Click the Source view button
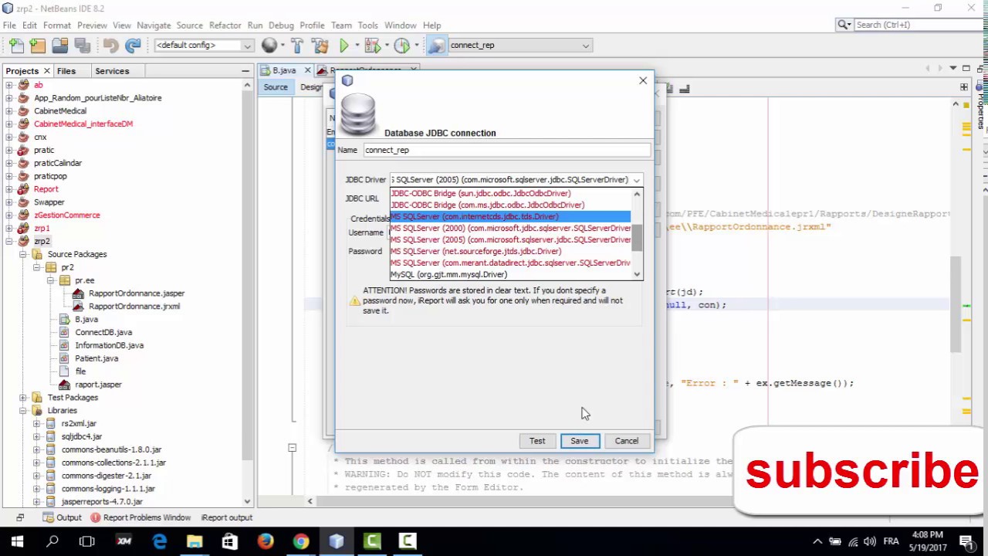Screen dimensions: 988x556 coord(276,87)
